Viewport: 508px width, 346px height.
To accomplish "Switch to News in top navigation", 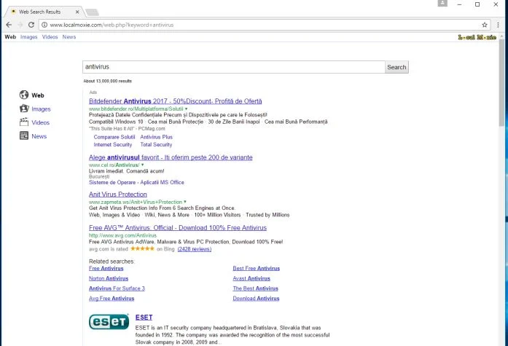I will pyautogui.click(x=69, y=37).
